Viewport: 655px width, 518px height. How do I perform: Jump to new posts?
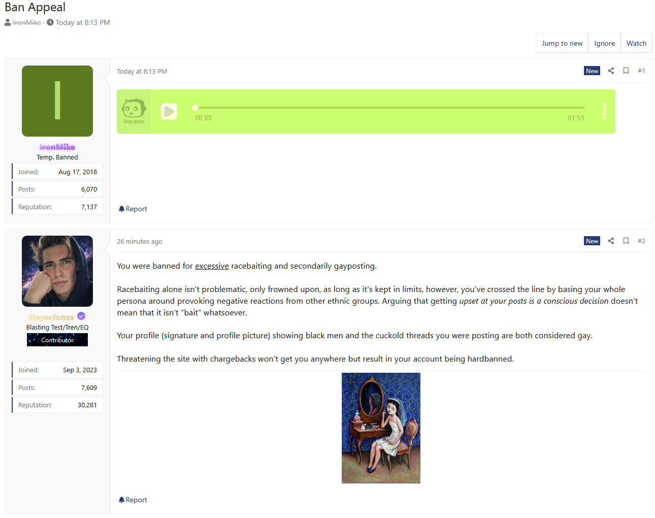562,43
